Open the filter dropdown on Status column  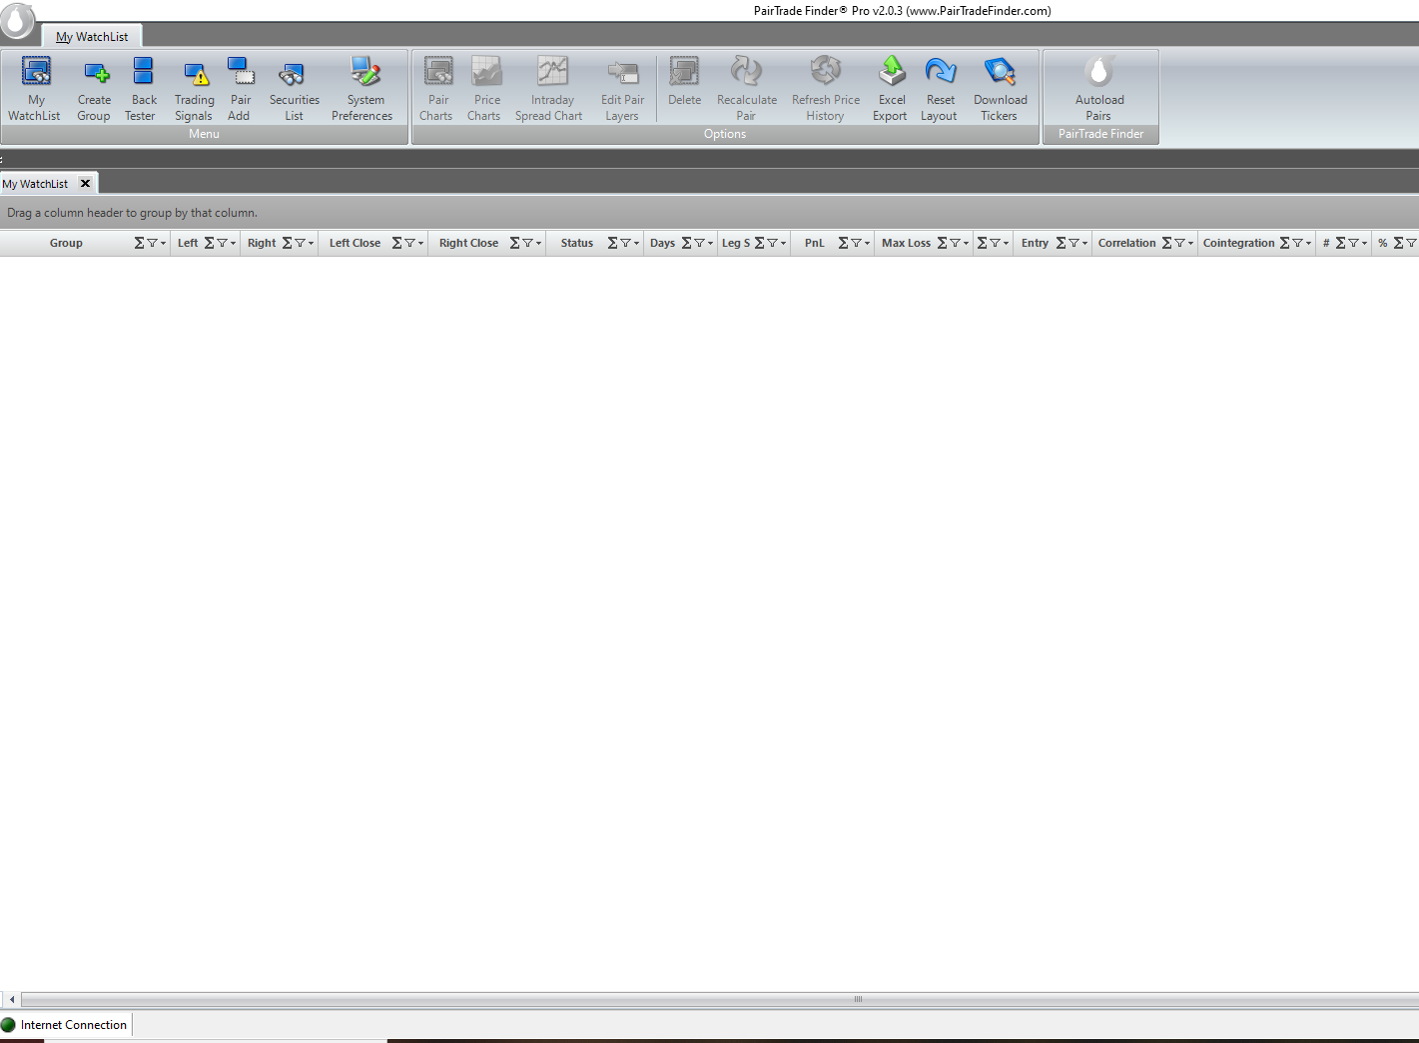[x=629, y=243]
